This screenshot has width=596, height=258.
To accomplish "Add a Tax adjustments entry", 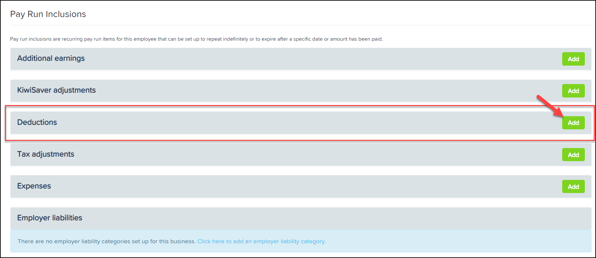I will [x=573, y=155].
